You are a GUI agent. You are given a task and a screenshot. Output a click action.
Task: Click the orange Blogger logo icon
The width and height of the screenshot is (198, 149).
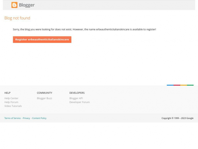coord(15,5)
